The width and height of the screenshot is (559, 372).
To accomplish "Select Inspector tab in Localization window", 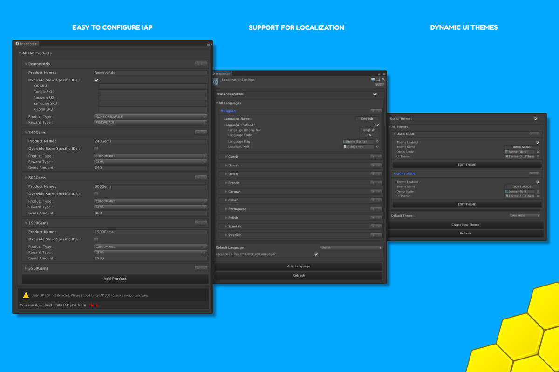I will [222, 74].
